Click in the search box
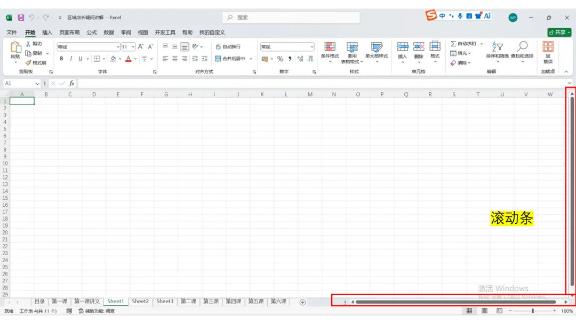Viewport: 576px width, 324px height. [291, 17]
